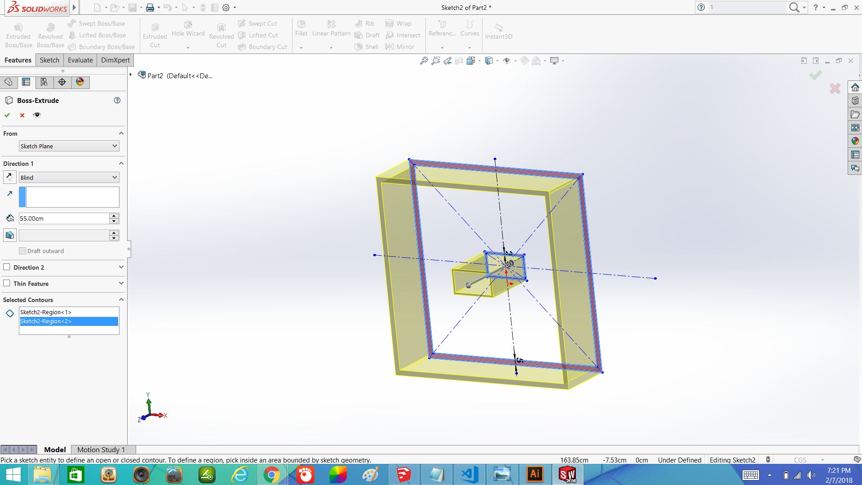Click the Direction of Extrusion selection box

pyautogui.click(x=69, y=197)
